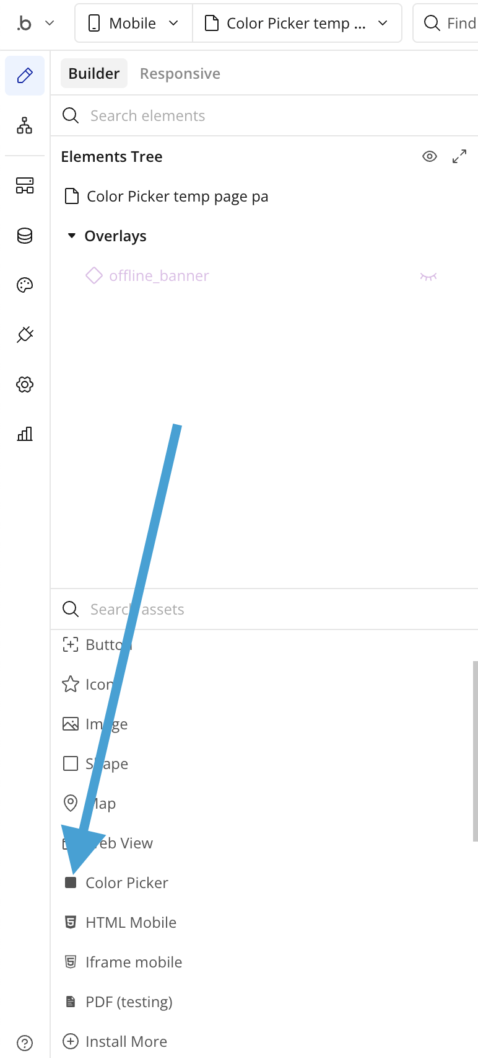
Task: Open the Logs bar chart icon
Action: pos(25,434)
